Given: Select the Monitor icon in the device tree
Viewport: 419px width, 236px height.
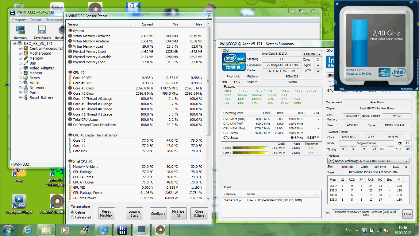Looking at the screenshot, I should [26, 73].
